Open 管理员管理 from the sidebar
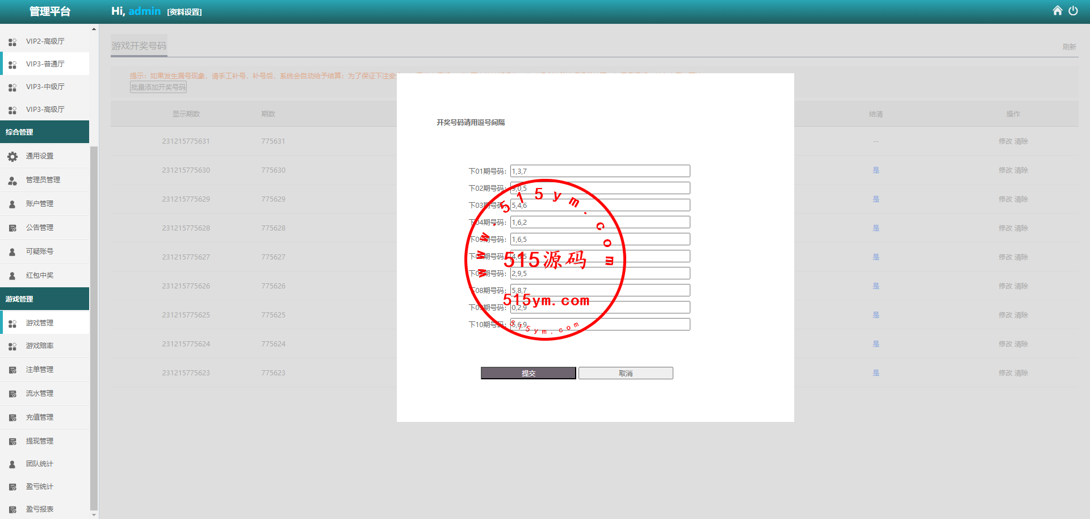 tap(43, 180)
